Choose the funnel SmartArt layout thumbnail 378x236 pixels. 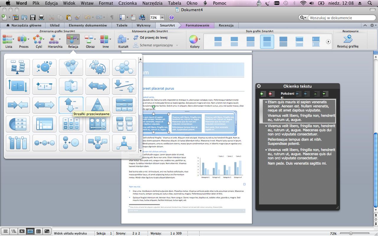(x=71, y=67)
